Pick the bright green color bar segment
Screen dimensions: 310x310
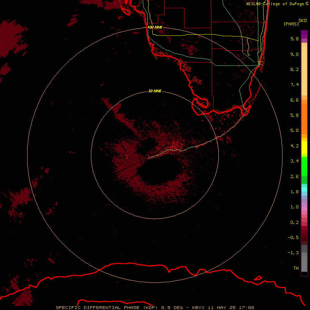(304, 166)
